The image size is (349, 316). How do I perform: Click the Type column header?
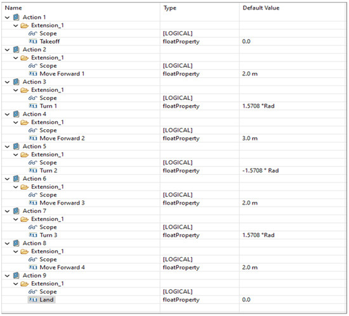point(170,8)
